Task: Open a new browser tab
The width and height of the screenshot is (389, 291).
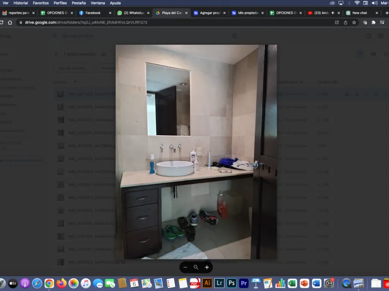Action: click(x=387, y=13)
